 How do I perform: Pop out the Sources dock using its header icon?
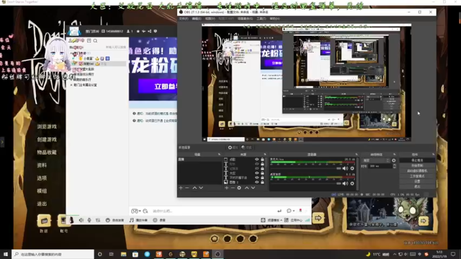point(265,154)
